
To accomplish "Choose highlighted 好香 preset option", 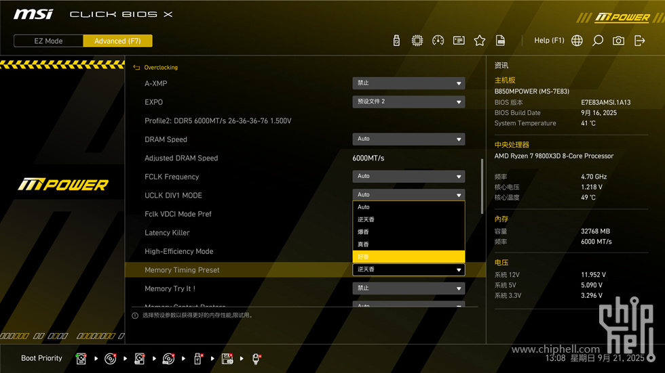I will (x=408, y=257).
